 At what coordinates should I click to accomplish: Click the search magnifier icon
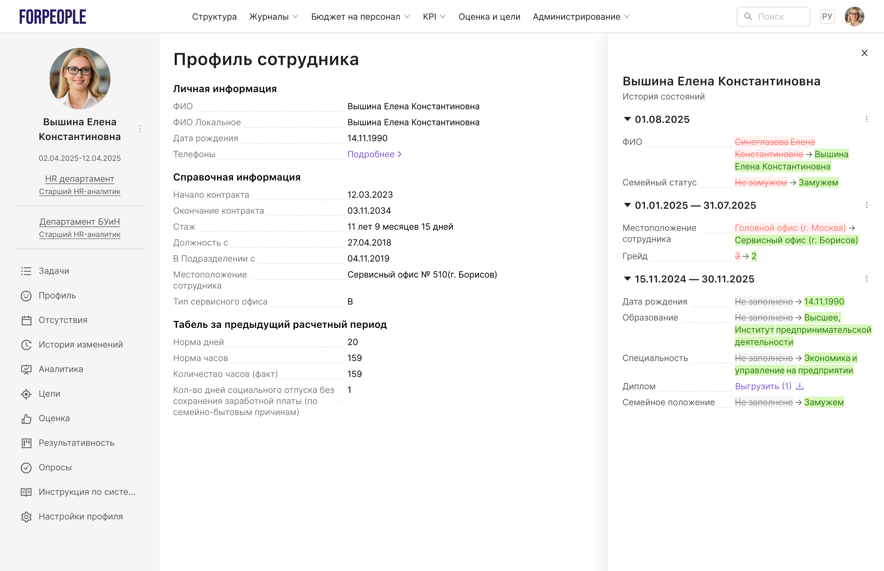tap(748, 16)
